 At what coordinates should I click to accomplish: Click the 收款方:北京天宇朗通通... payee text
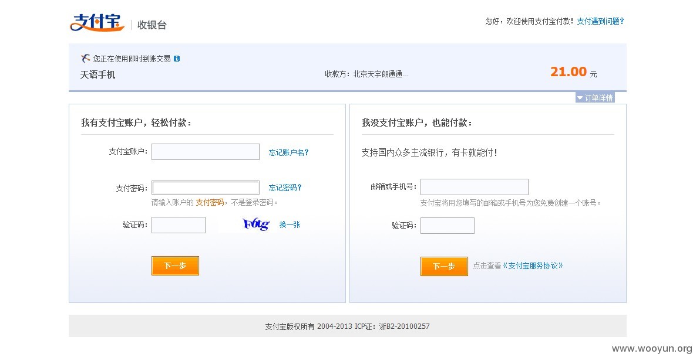point(367,74)
